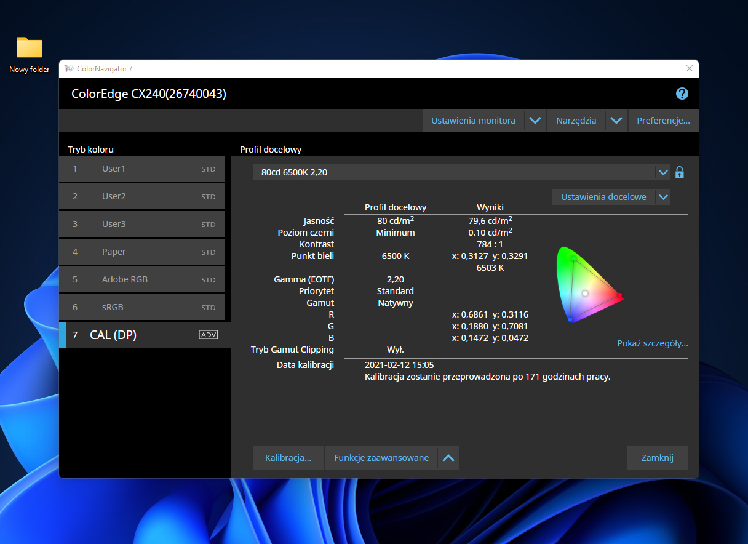Open the Pokaż szczegóły link

click(652, 343)
